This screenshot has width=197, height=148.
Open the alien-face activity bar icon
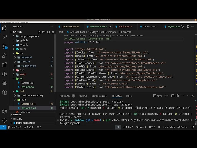(x=5, y=83)
